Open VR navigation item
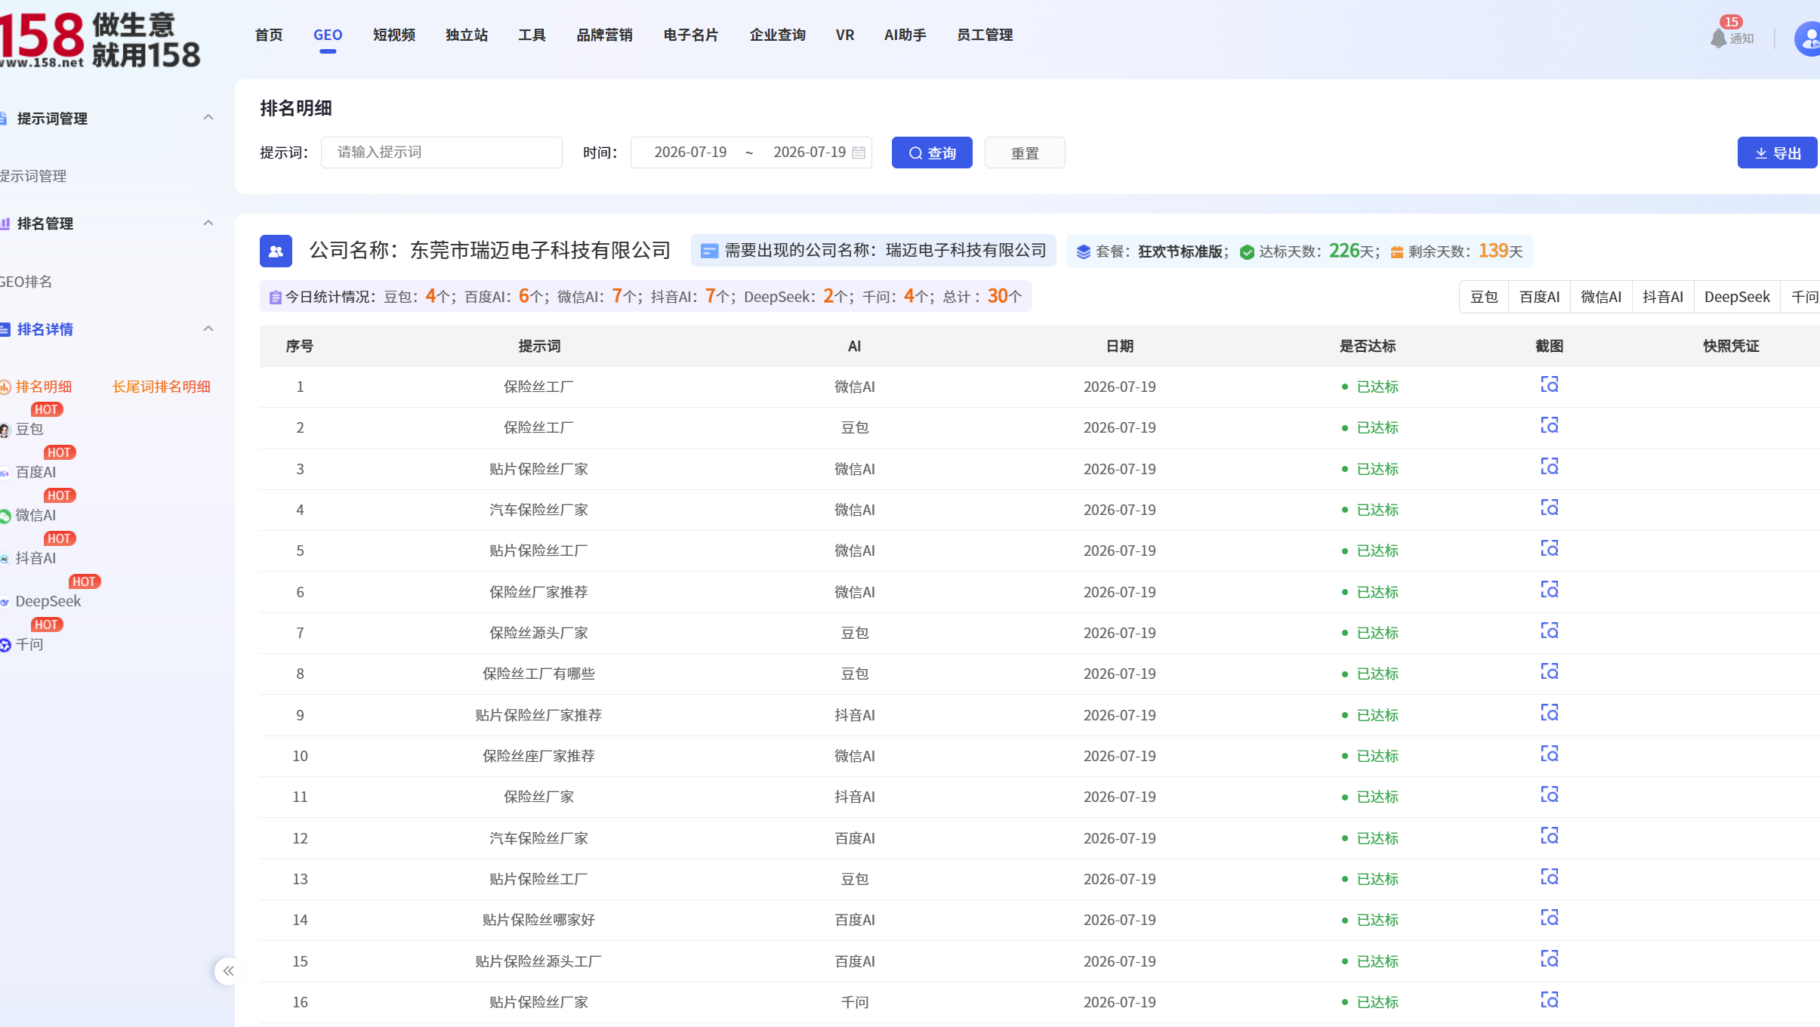The width and height of the screenshot is (1820, 1027). click(x=845, y=35)
